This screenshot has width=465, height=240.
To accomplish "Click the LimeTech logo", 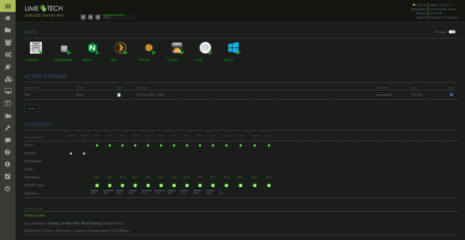I will (x=44, y=8).
